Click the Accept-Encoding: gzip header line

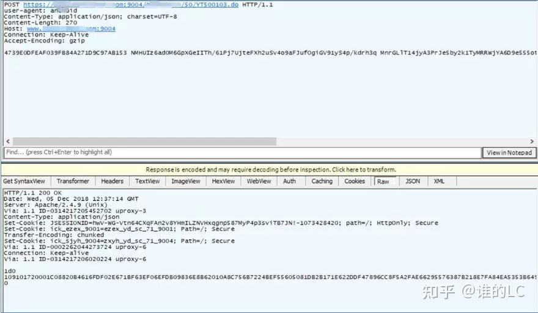[x=44, y=41]
